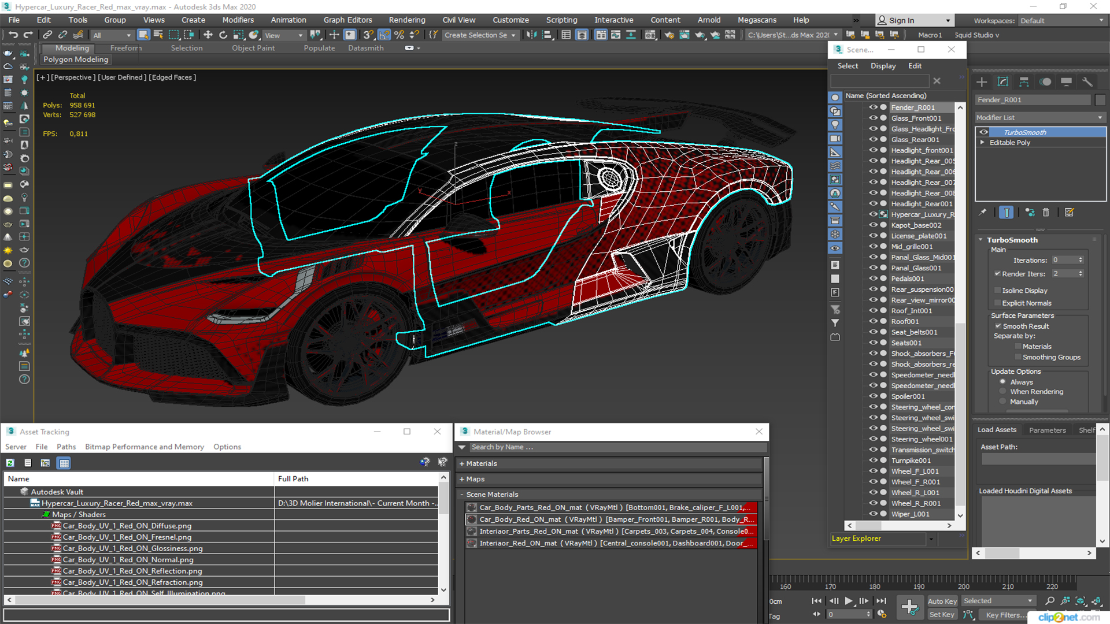This screenshot has height=624, width=1110.
Task: Toggle the Angle Snap icon
Action: click(384, 35)
